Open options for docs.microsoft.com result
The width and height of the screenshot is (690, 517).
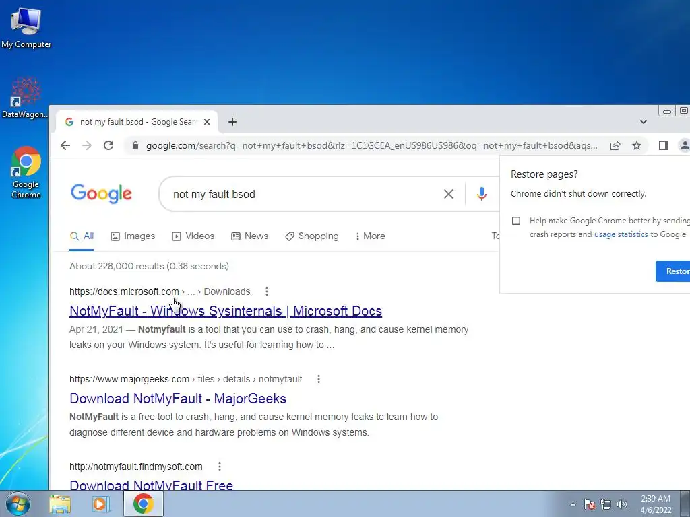(x=267, y=291)
